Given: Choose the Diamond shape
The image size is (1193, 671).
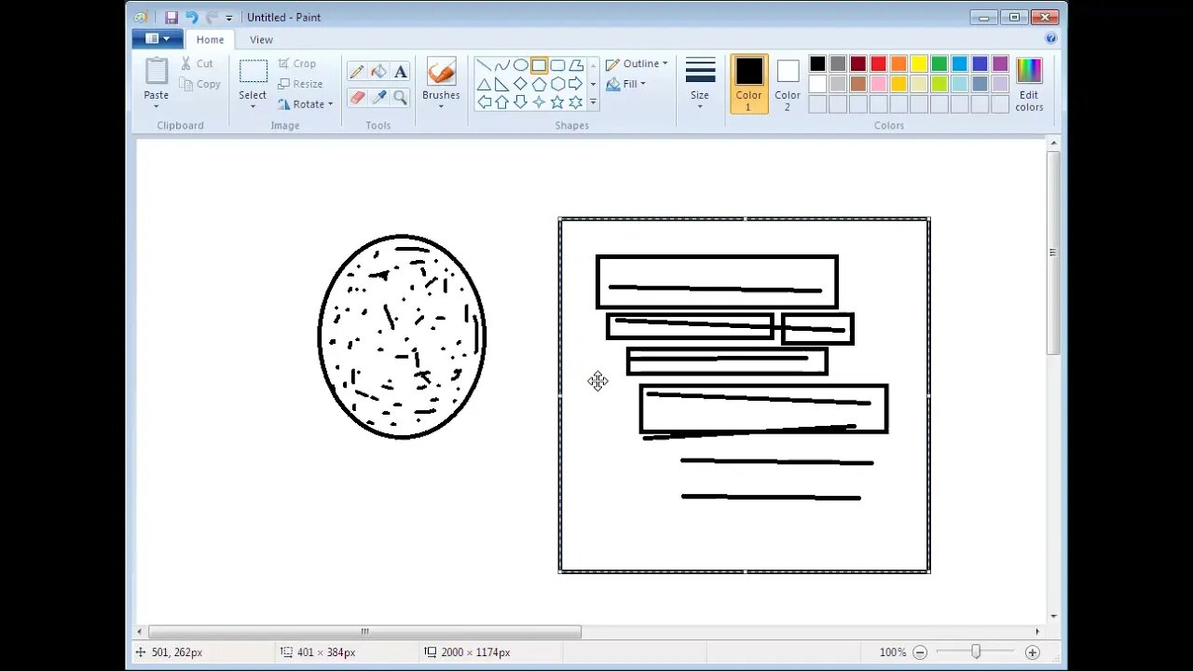Looking at the screenshot, I should 521,84.
